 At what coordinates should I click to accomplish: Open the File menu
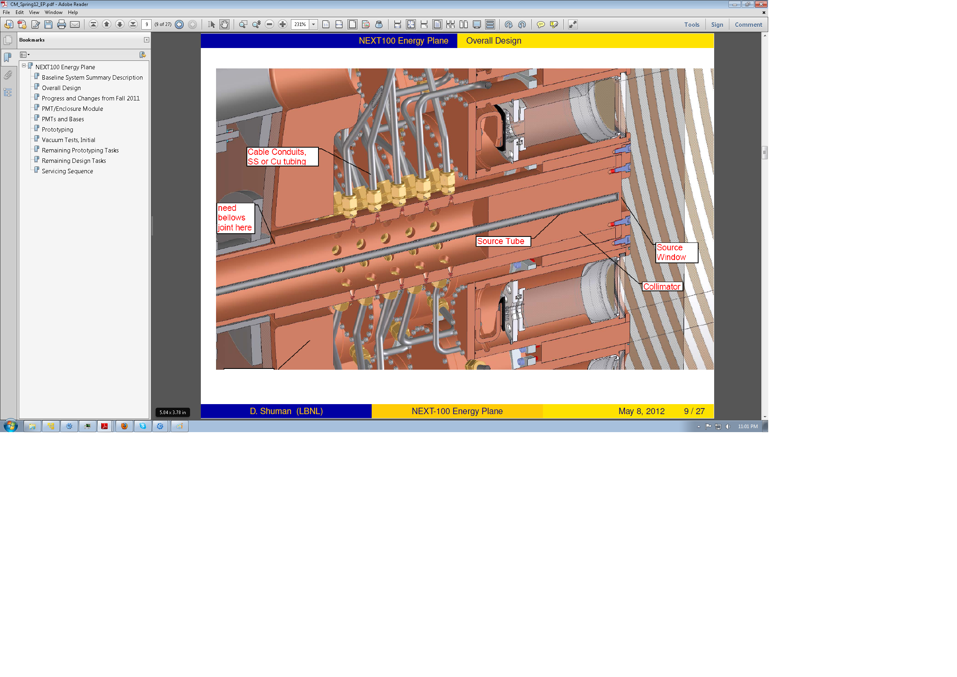[x=6, y=12]
